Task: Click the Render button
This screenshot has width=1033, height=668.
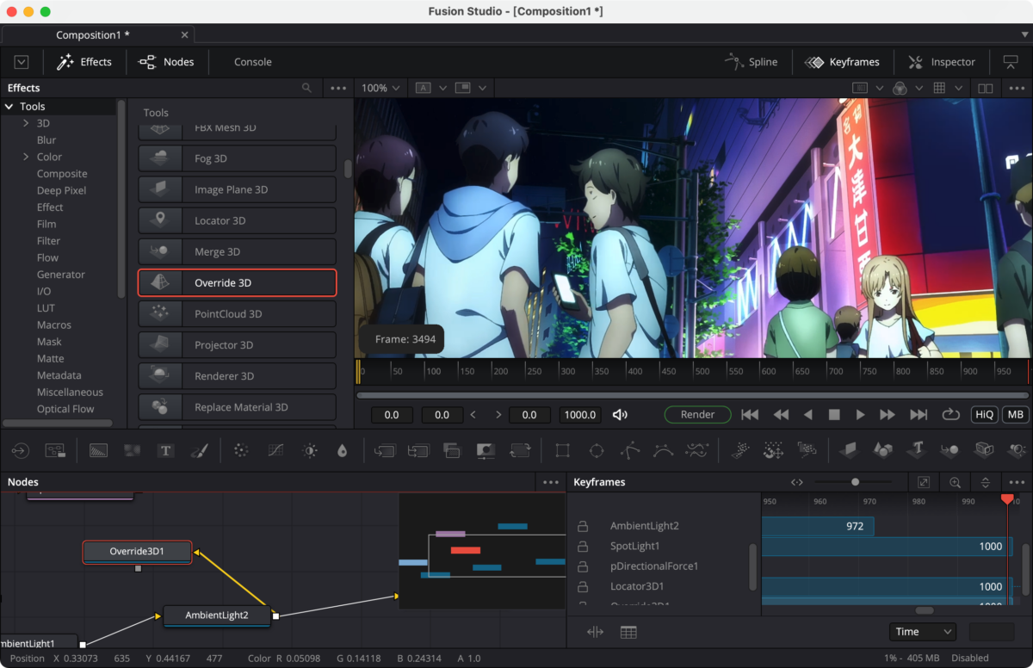Action: [697, 415]
